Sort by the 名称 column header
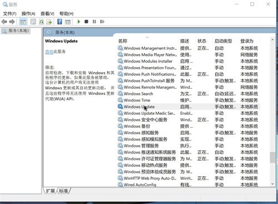The image size is (278, 204). tap(123, 41)
